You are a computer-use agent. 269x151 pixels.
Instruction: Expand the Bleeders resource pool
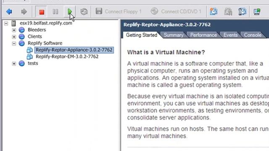tap(14, 30)
